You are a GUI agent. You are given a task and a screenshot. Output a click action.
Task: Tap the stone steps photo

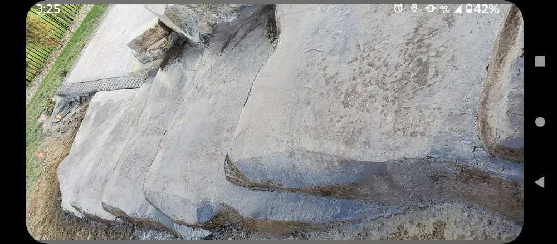(274, 122)
